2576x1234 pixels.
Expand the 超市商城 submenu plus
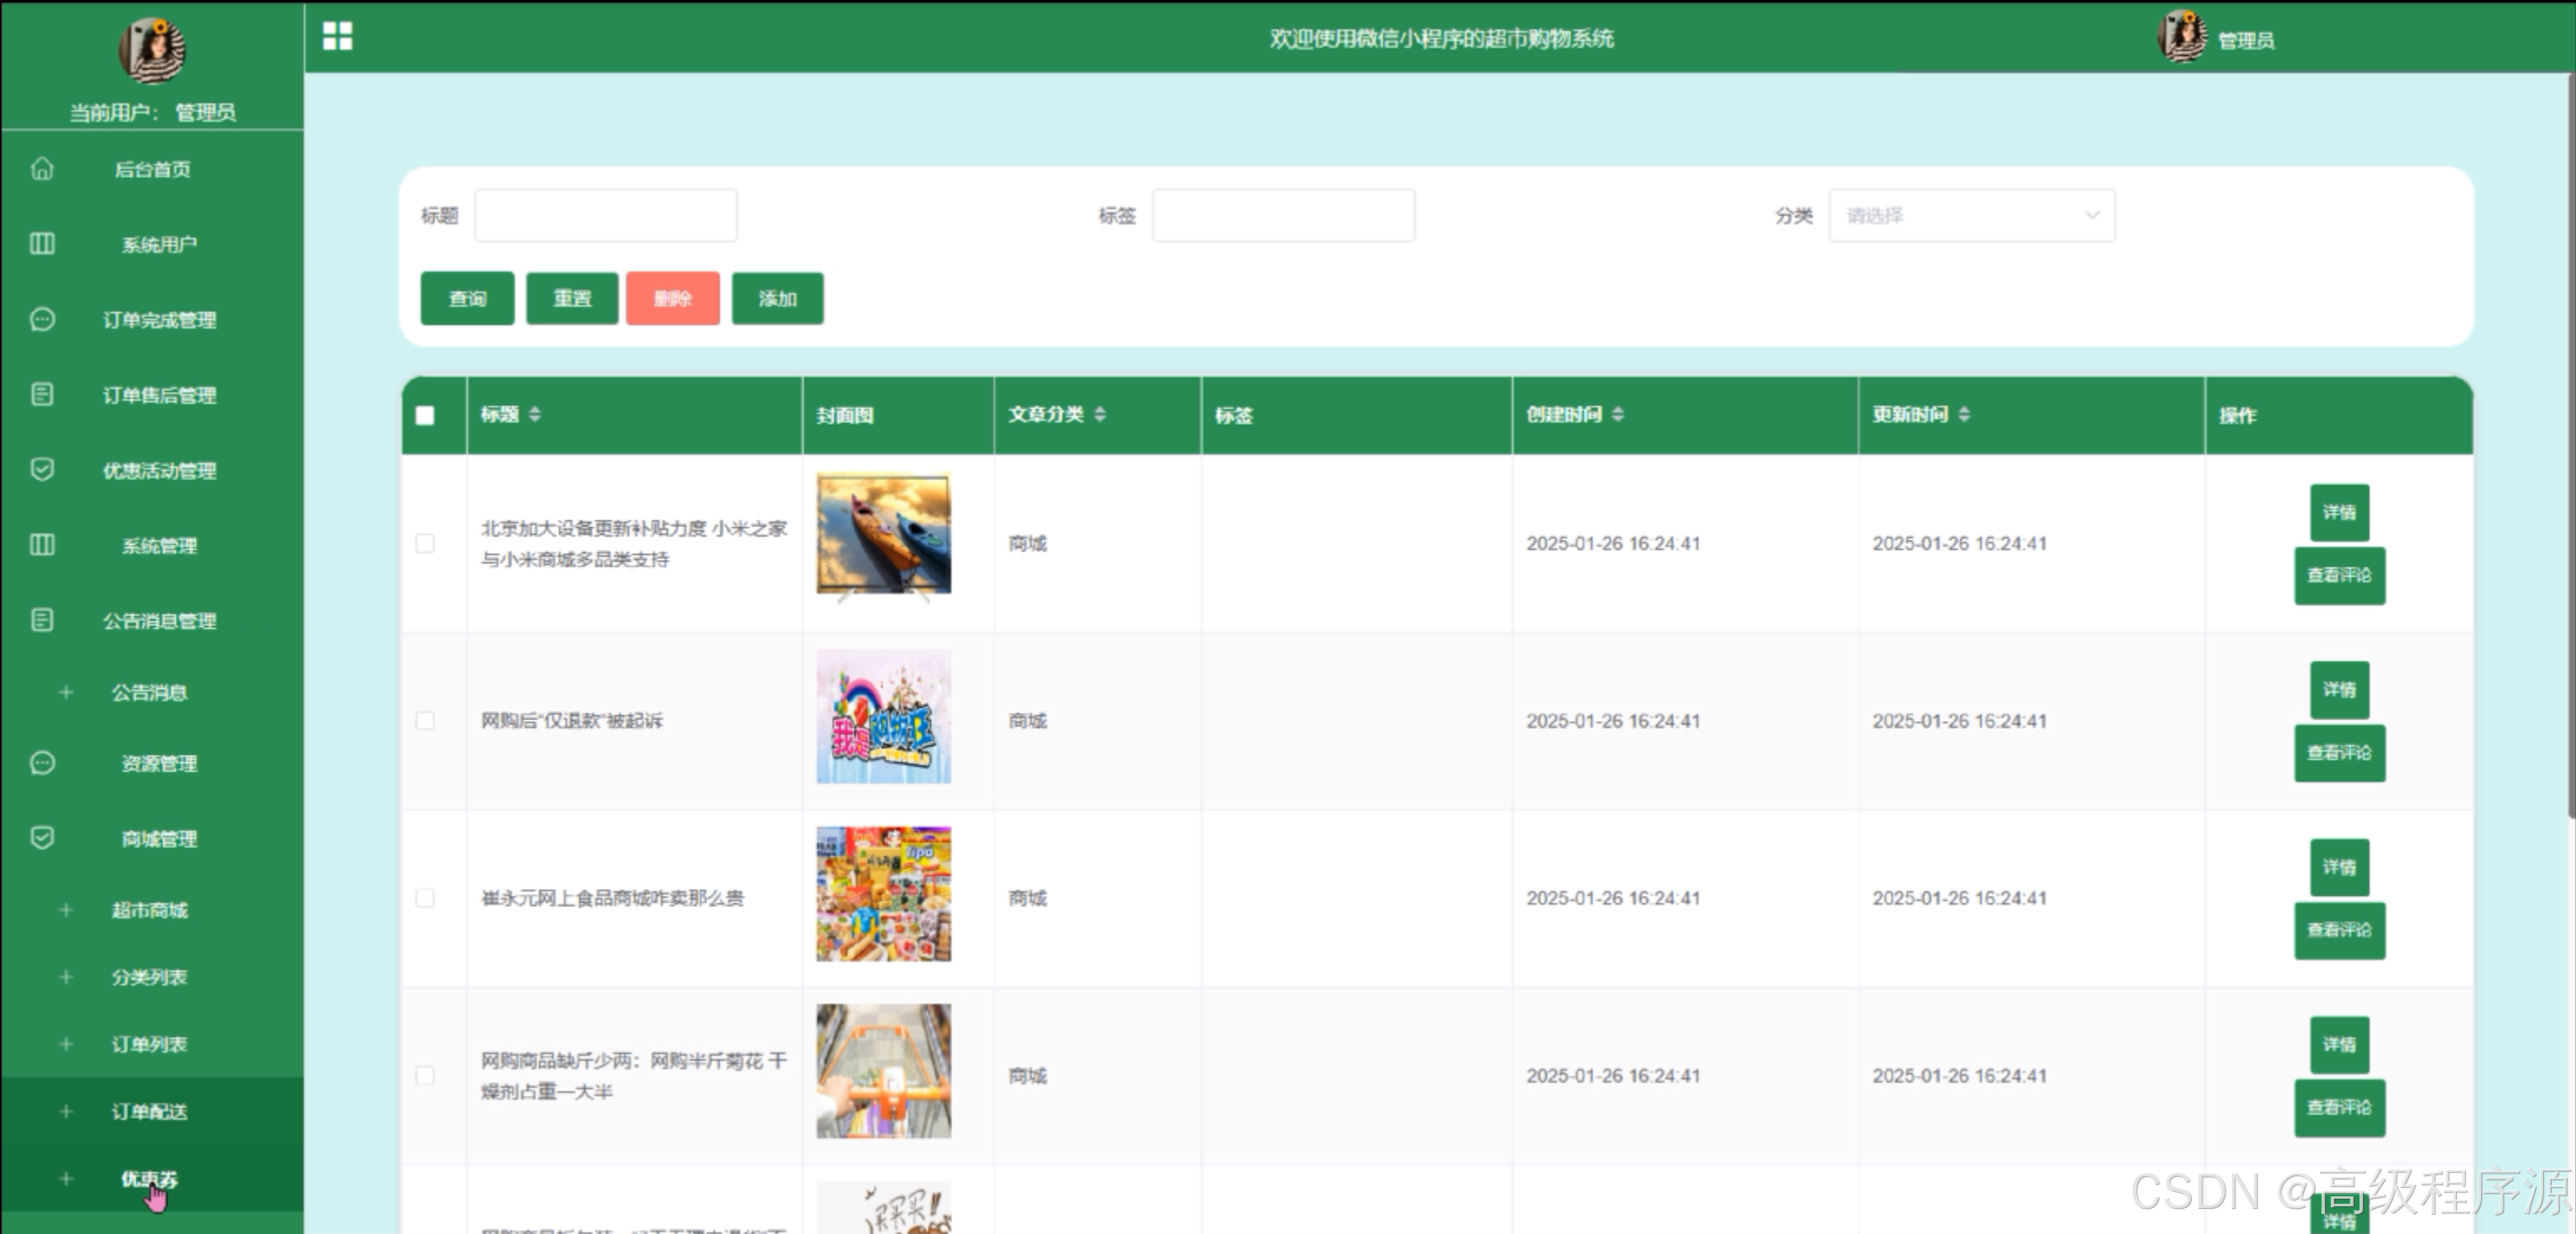66,910
